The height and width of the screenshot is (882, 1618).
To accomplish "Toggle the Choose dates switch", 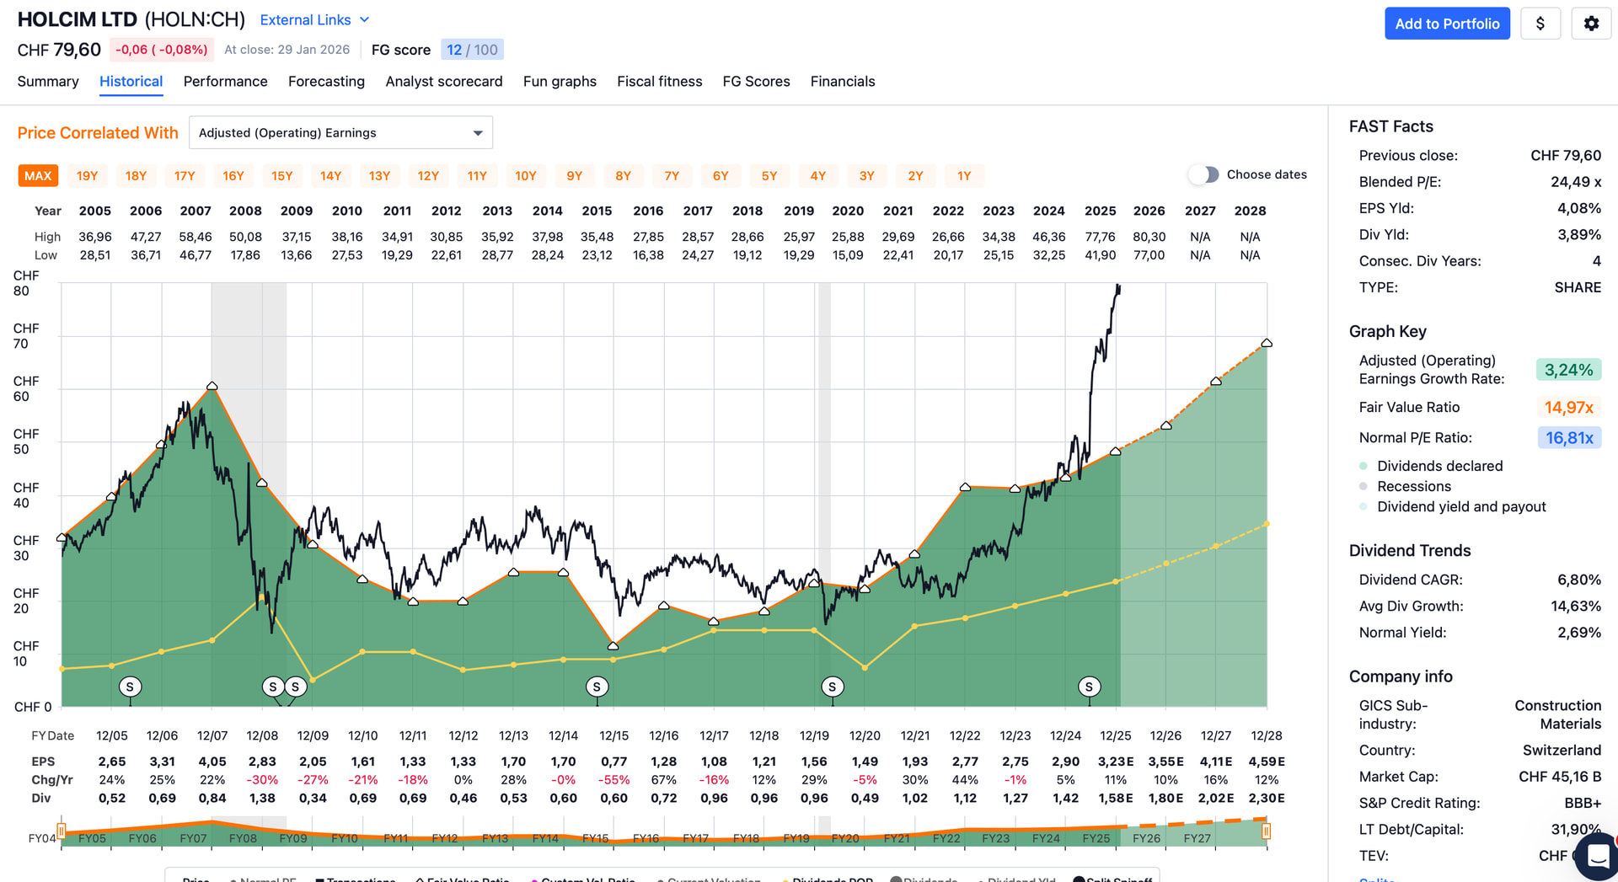I will [x=1203, y=174].
